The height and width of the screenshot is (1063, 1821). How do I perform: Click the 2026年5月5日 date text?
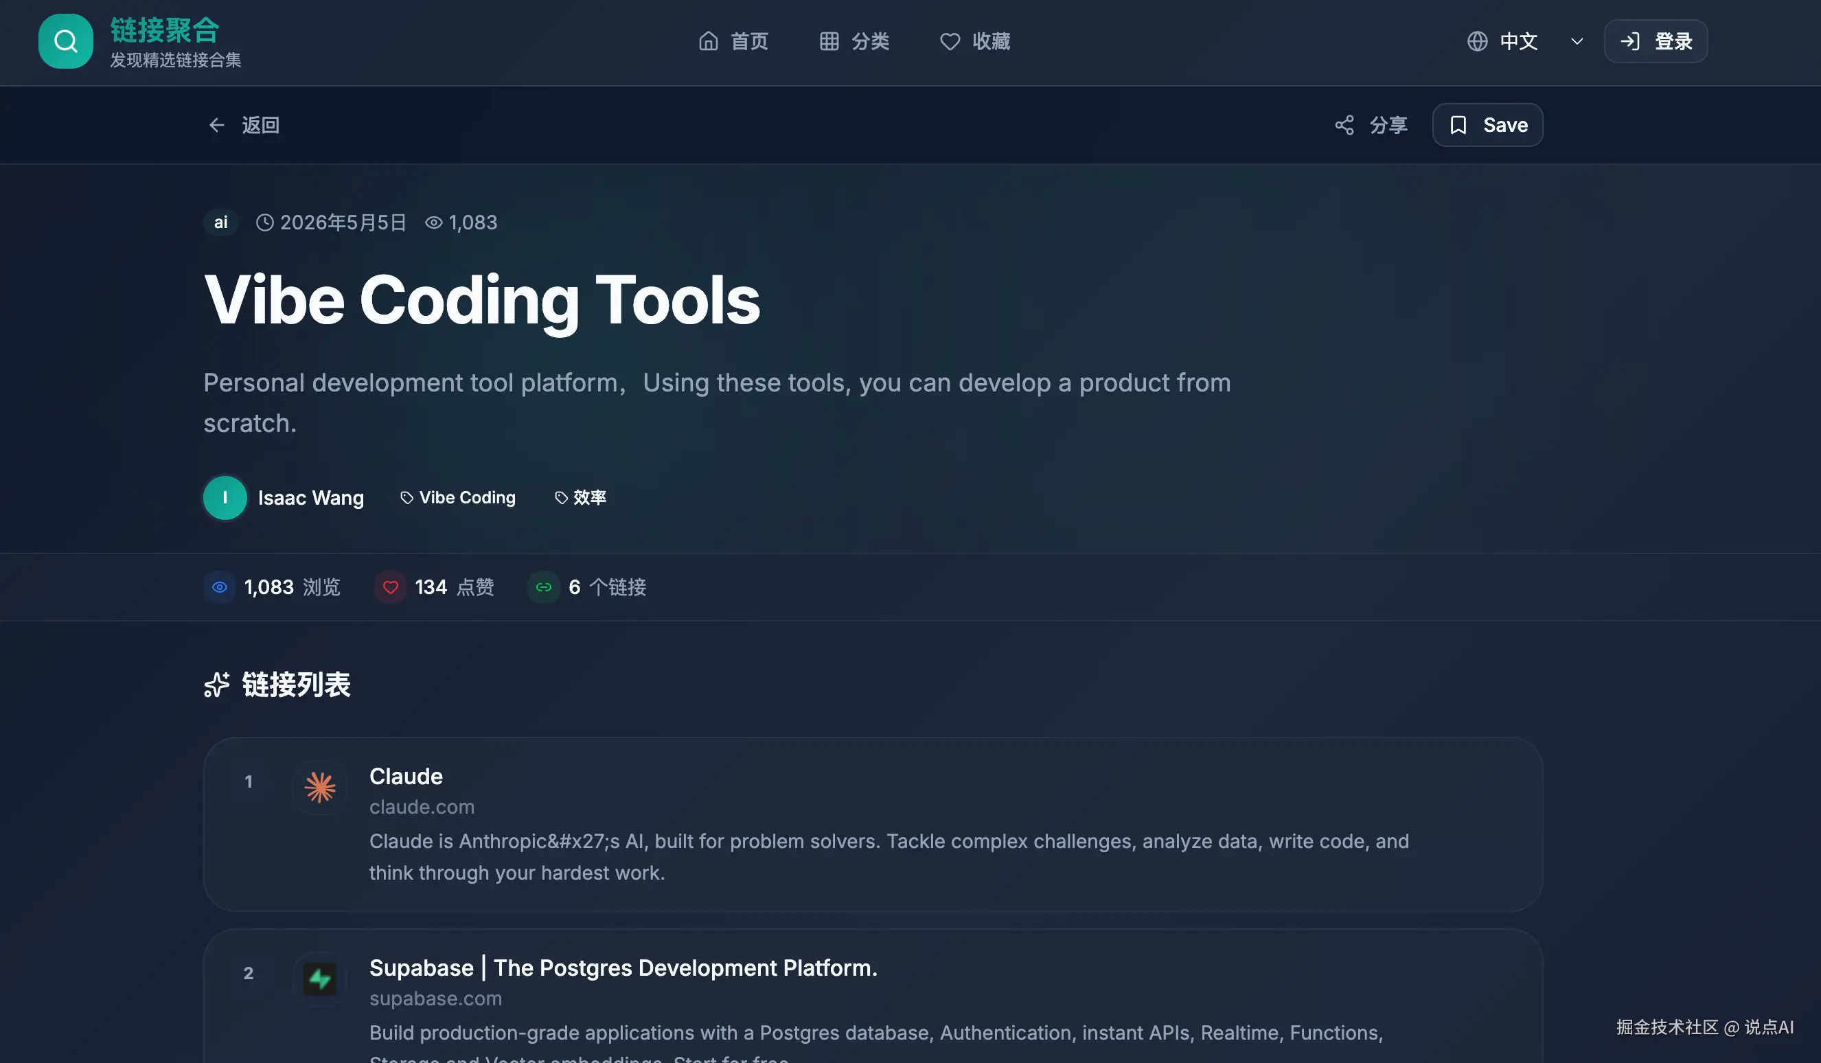[343, 222]
